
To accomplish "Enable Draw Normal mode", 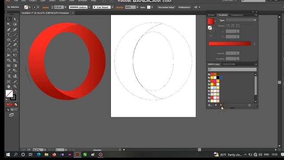I will (x=8, y=110).
